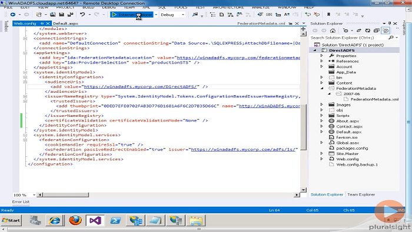The height and width of the screenshot is (232, 412).
Task: Open Firefox from the taskbar
Action: pos(75,220)
